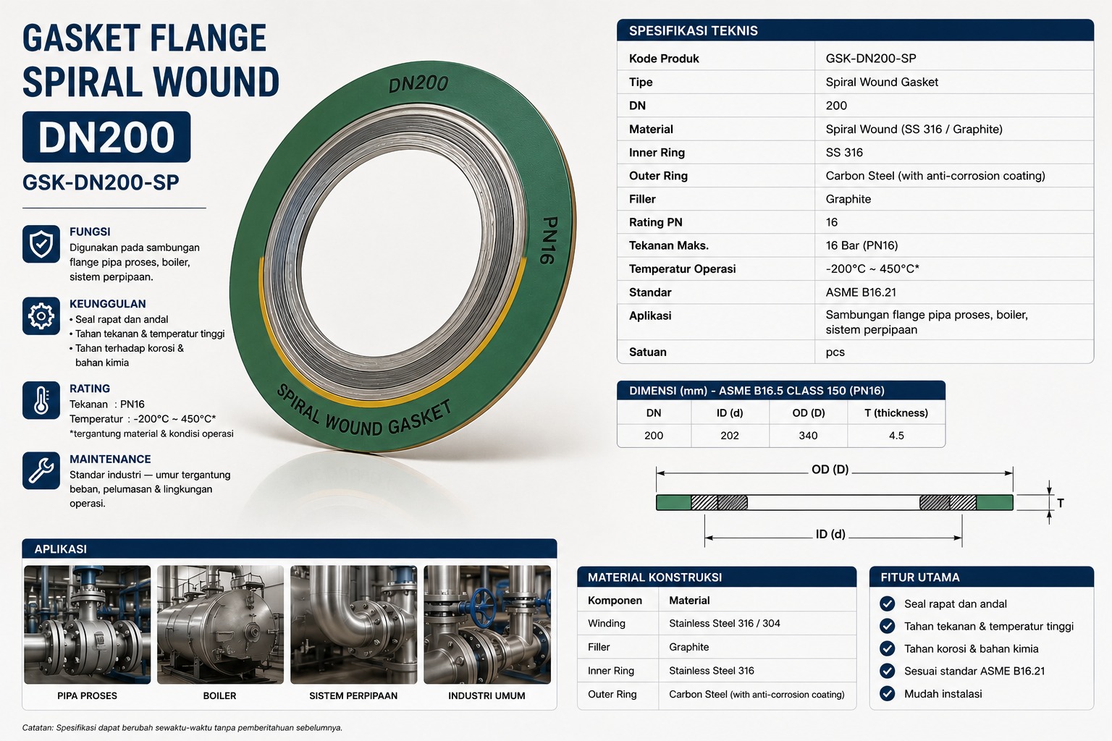Click the gear icon beside KEUNGGULAN
This screenshot has width=1112, height=741.
pyautogui.click(x=41, y=316)
